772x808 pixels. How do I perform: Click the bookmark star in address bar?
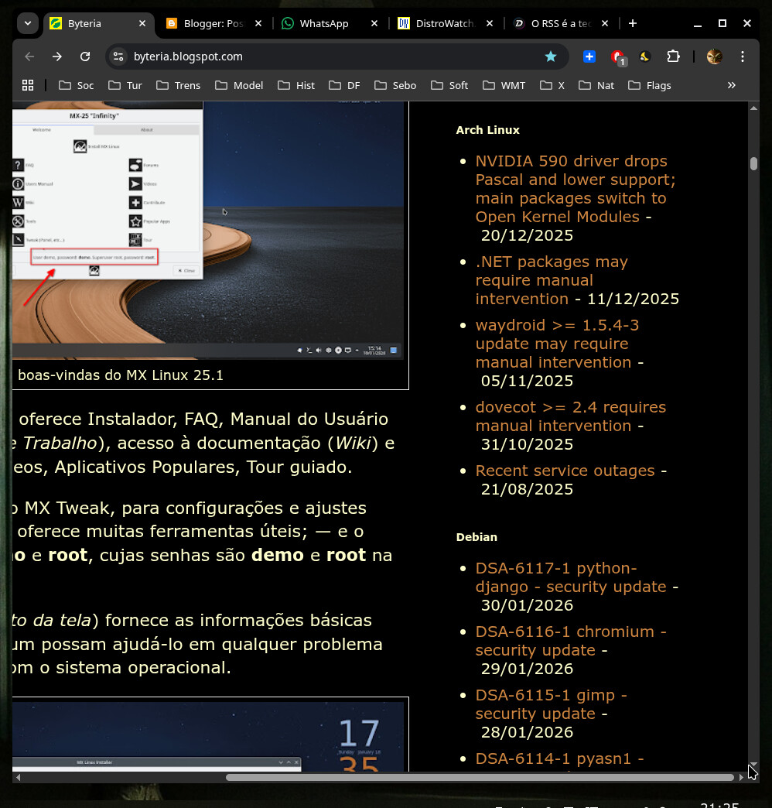[x=551, y=56]
